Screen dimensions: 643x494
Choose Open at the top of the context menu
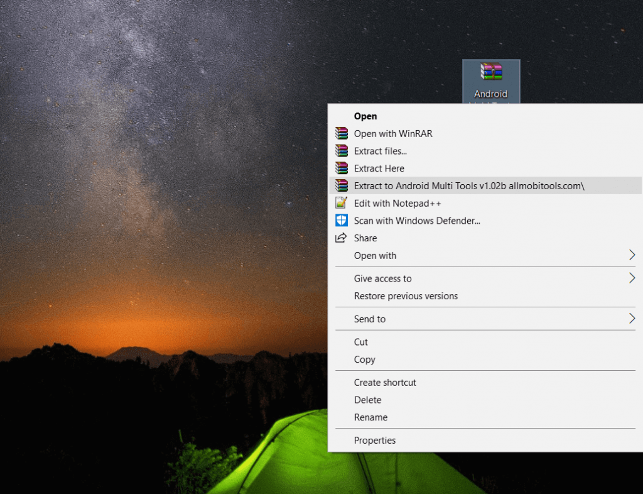(365, 116)
